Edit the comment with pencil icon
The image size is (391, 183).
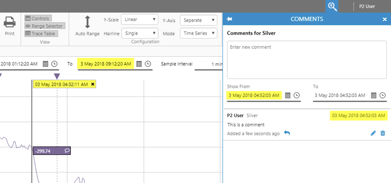click(x=373, y=133)
